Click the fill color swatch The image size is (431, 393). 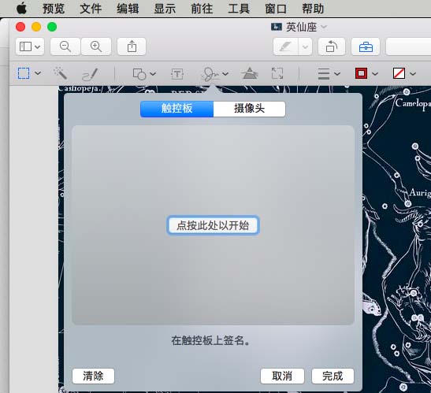click(399, 73)
